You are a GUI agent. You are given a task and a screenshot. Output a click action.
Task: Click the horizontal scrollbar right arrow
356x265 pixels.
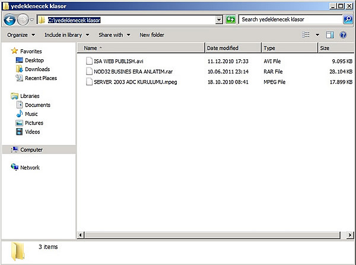(x=350, y=235)
